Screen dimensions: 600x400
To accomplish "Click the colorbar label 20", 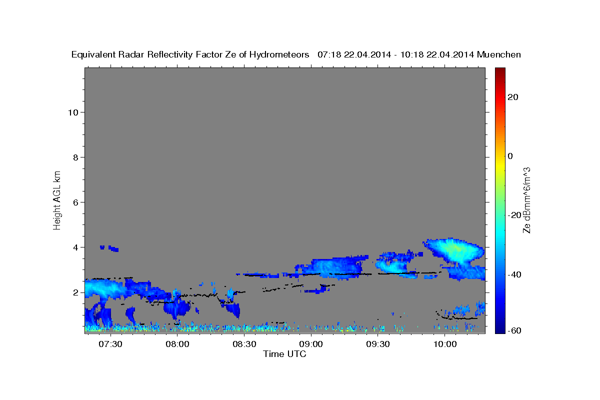I will [x=512, y=97].
